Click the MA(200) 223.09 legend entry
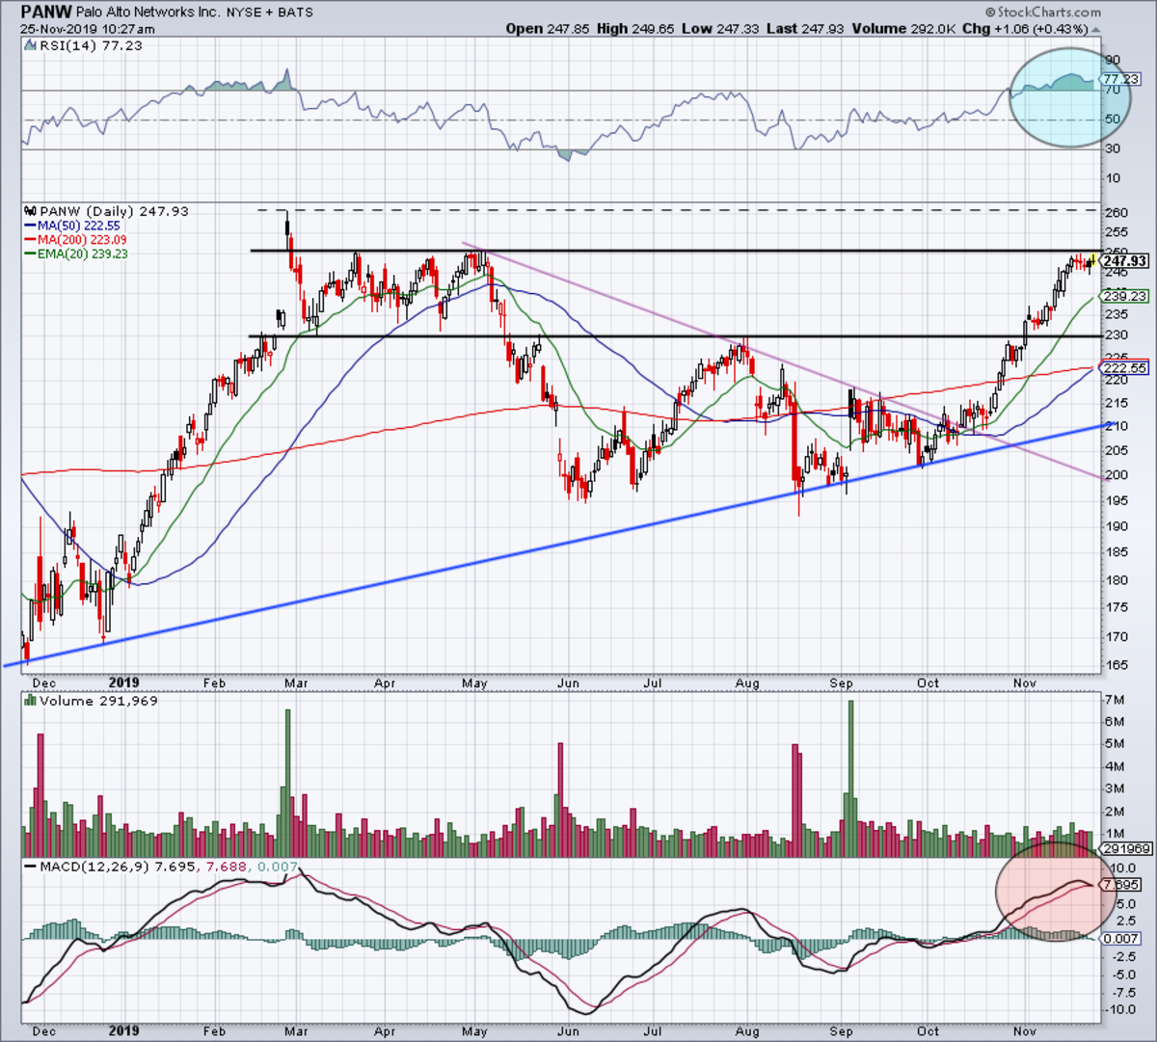1157x1042 pixels. click(x=83, y=239)
